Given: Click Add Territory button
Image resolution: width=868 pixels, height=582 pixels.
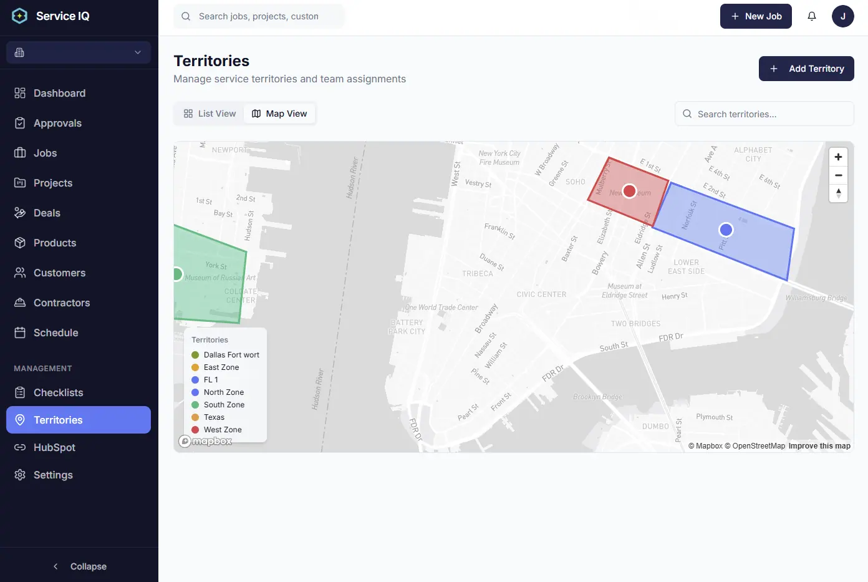Looking at the screenshot, I should (x=806, y=69).
